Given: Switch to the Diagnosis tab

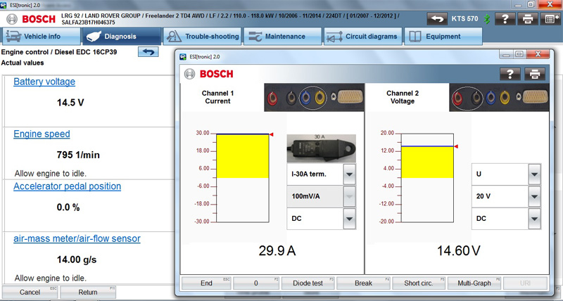Looking at the screenshot, I should [122, 37].
